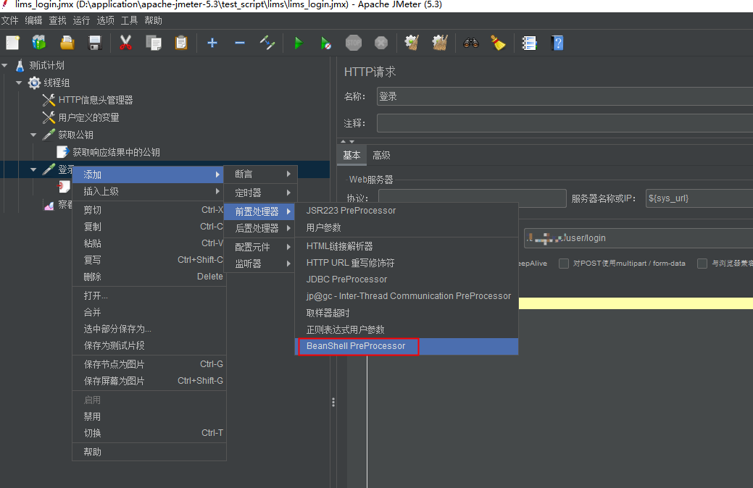Viewport: 753px width, 488px height.
Task: Click the Shutdown icon in the toolbar
Action: (x=380, y=43)
